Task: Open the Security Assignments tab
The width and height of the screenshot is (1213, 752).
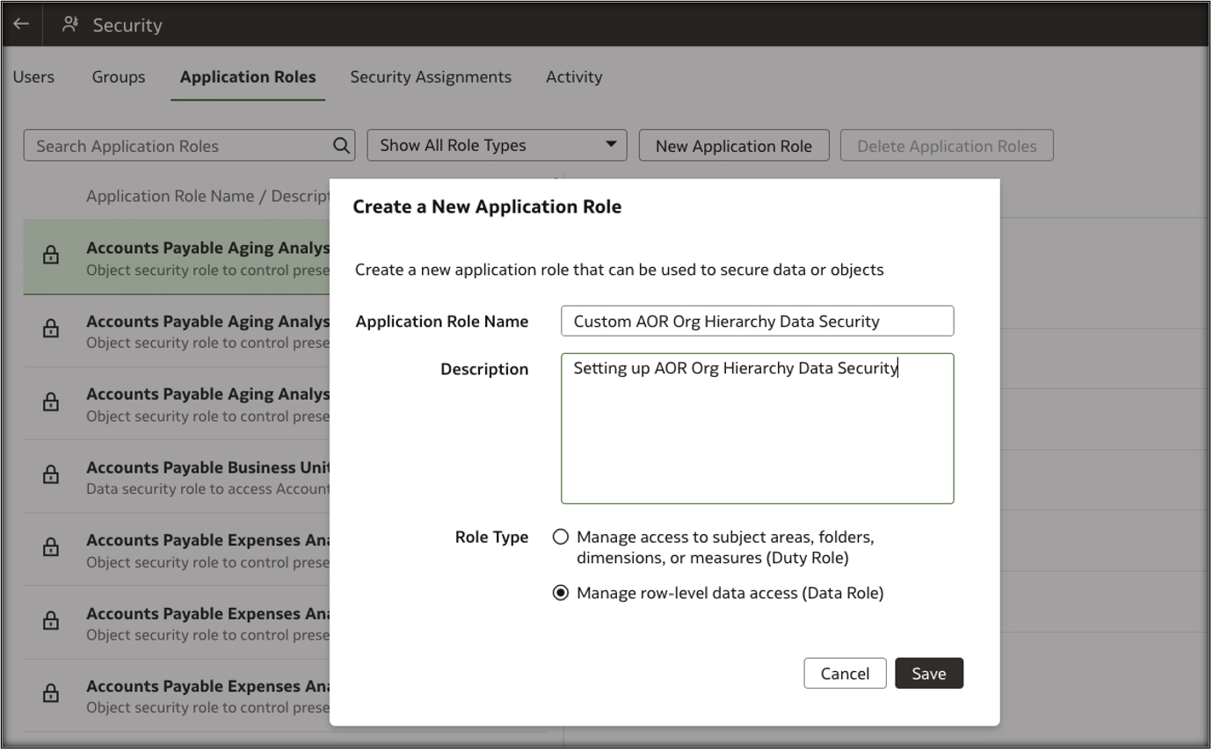Action: (431, 77)
